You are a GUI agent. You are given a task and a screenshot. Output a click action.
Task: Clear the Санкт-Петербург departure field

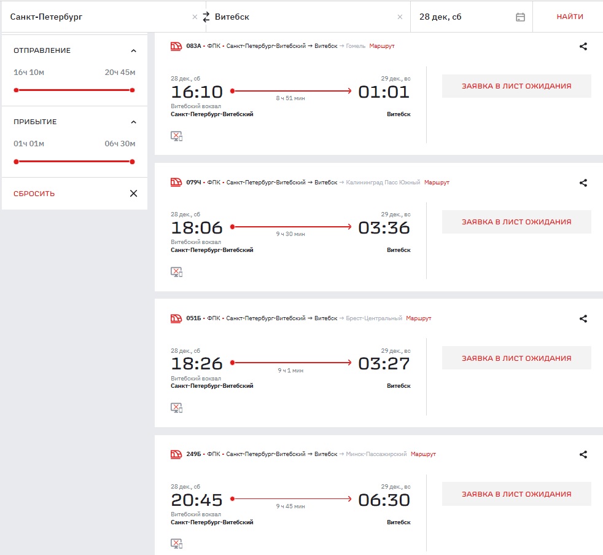(x=195, y=17)
